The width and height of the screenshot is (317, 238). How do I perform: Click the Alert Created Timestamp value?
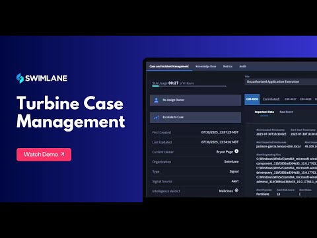pyautogui.click(x=271, y=134)
